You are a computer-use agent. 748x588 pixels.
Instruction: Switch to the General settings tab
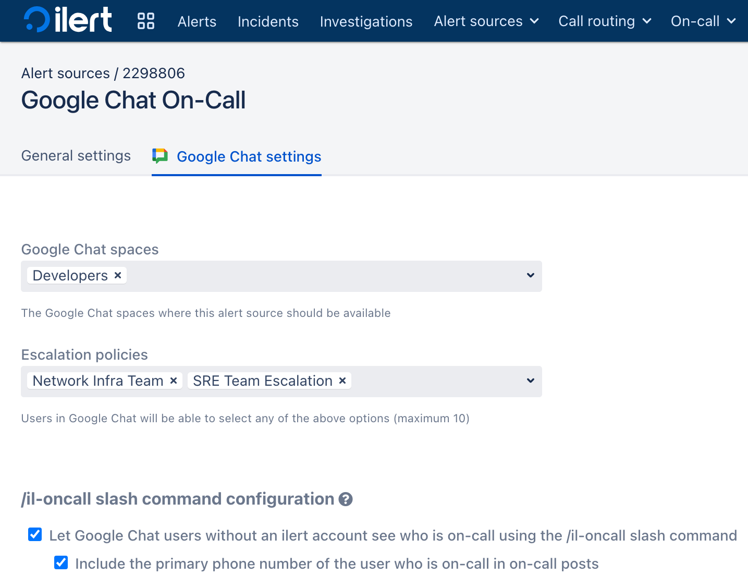click(x=76, y=156)
